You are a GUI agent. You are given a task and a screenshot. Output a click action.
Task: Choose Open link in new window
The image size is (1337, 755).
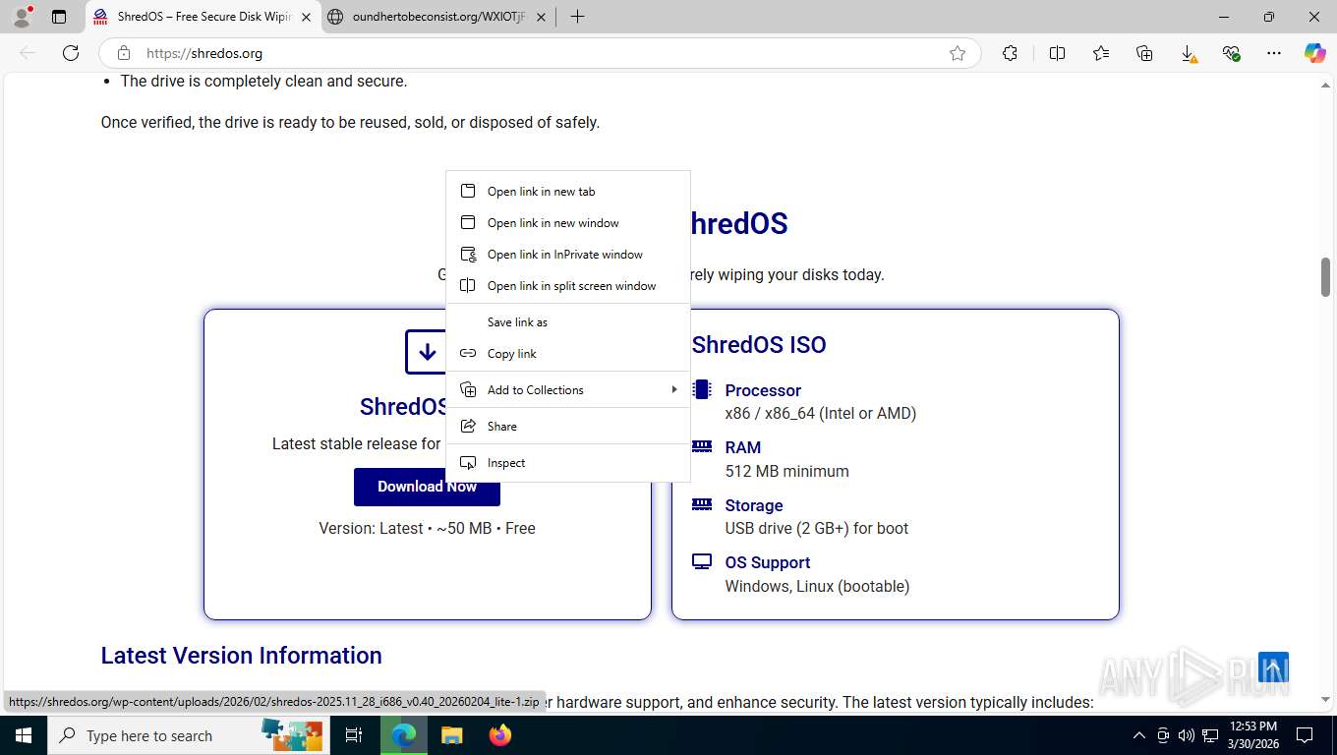(x=568, y=223)
